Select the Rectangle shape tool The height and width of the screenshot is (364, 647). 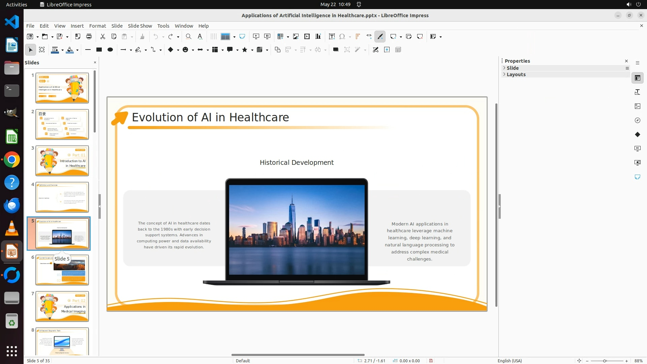[x=99, y=50]
